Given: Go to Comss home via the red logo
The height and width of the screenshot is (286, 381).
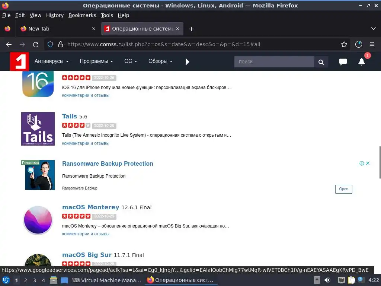Looking at the screenshot, I should 19,61.
